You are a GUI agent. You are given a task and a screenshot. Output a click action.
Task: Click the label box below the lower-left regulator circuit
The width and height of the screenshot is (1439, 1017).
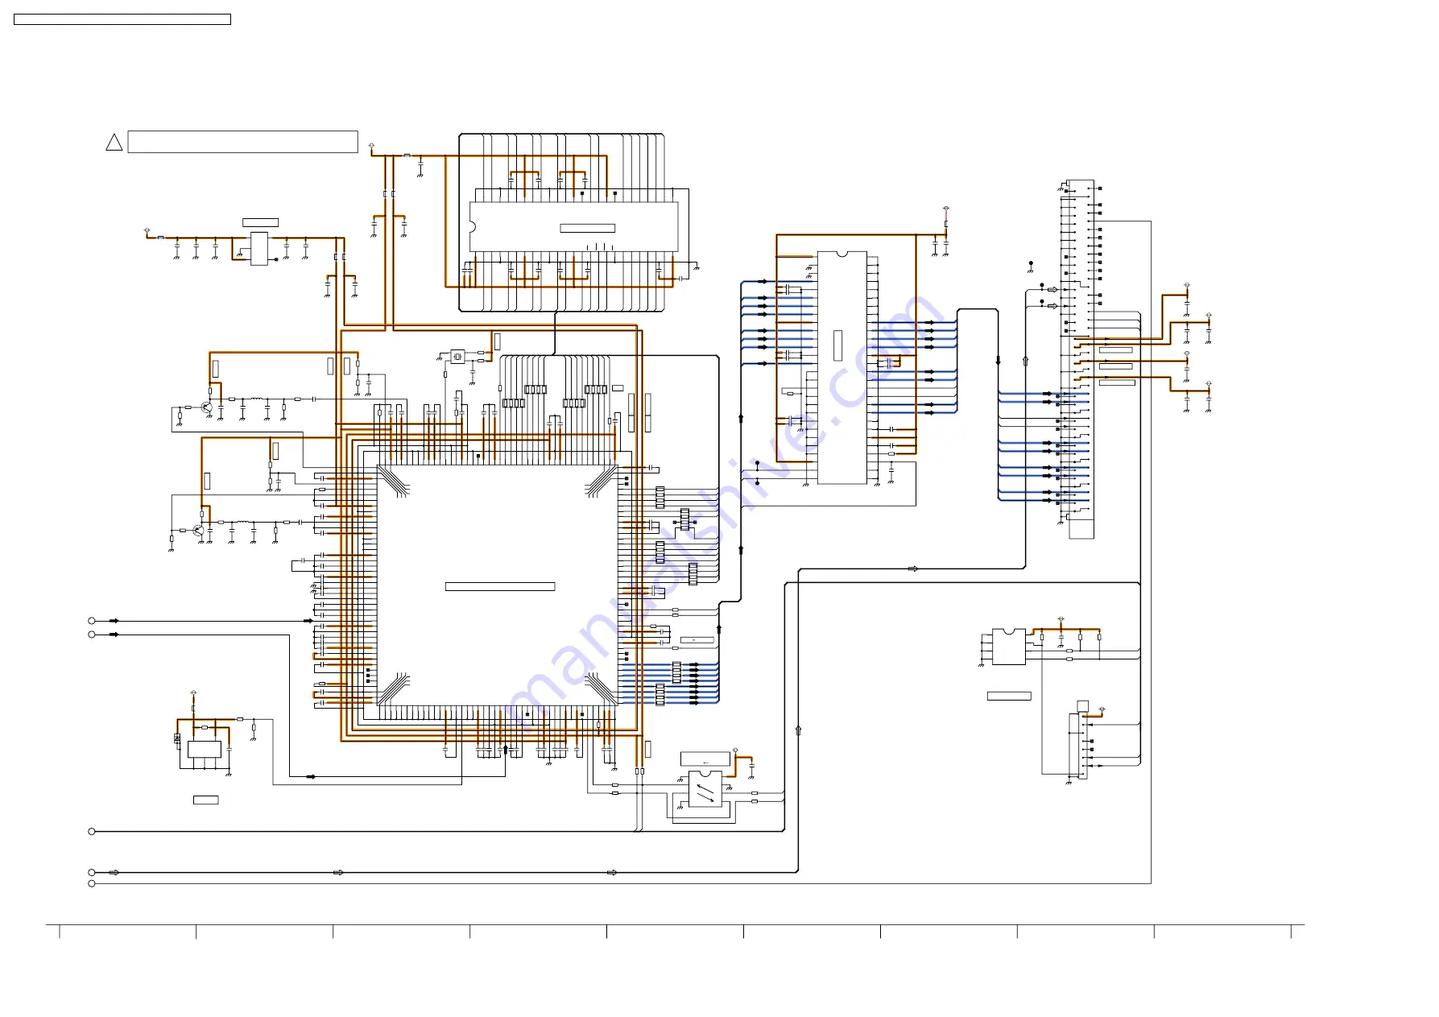tap(205, 800)
